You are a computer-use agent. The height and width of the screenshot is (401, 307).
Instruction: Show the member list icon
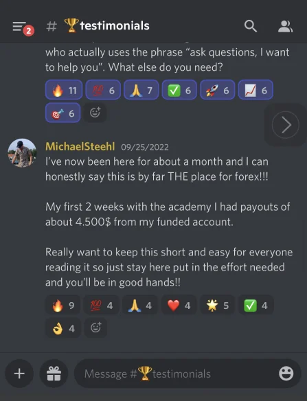point(285,26)
